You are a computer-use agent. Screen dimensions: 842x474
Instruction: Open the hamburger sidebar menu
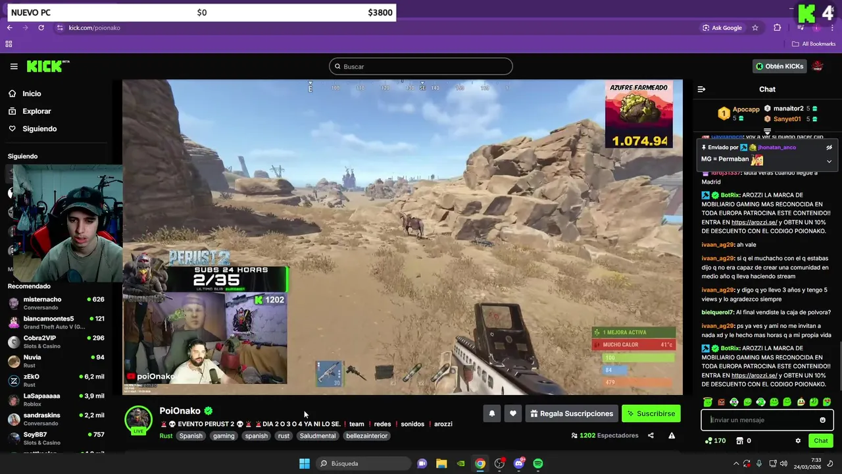(14, 66)
